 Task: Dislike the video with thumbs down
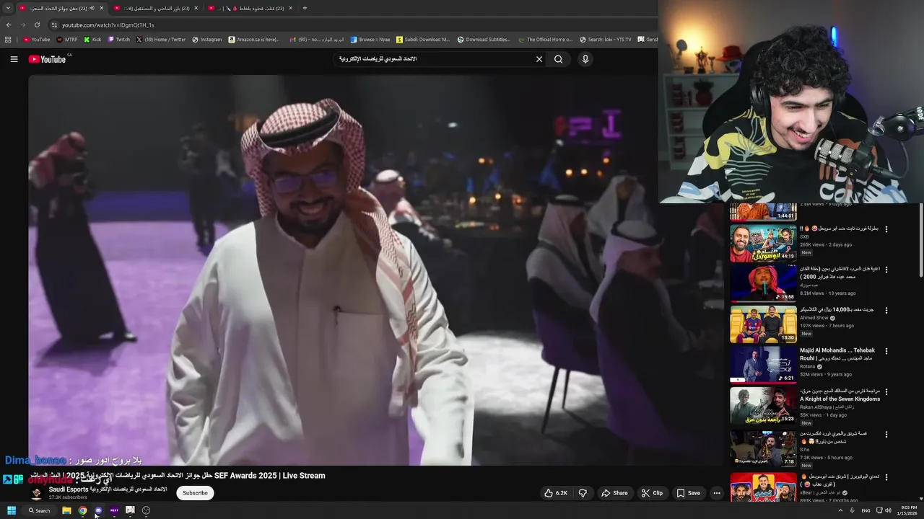(x=583, y=493)
